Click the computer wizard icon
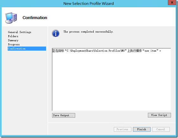Image resolution: width=178 pixels, height=138 pixels. [11, 18]
